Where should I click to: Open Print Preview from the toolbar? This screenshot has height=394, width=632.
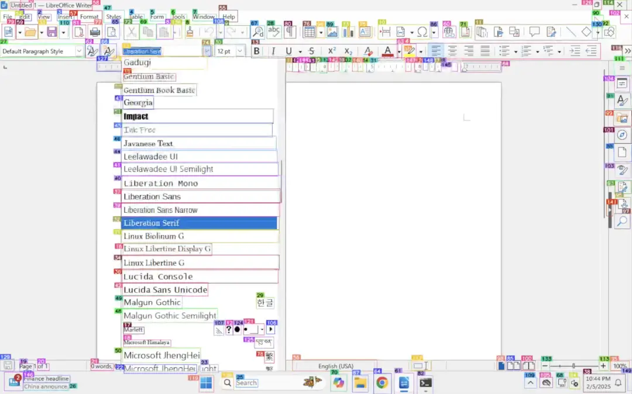[112, 32]
